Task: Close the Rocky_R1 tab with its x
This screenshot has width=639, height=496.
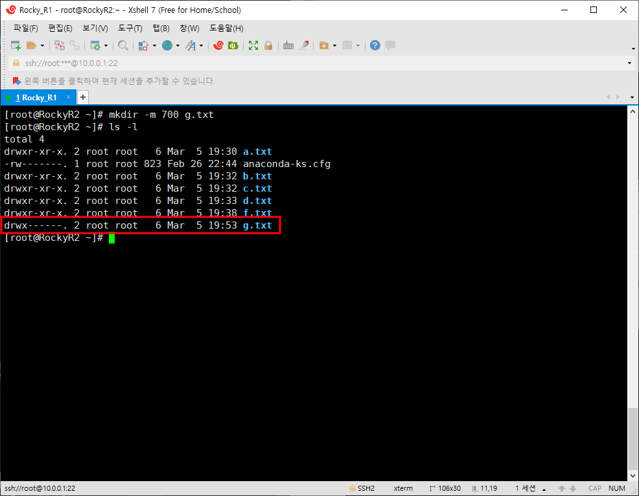Action: pyautogui.click(x=69, y=97)
